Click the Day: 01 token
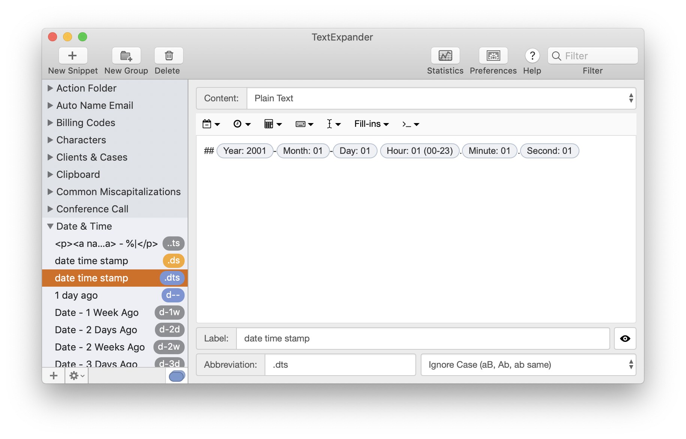686x439 pixels. (355, 151)
